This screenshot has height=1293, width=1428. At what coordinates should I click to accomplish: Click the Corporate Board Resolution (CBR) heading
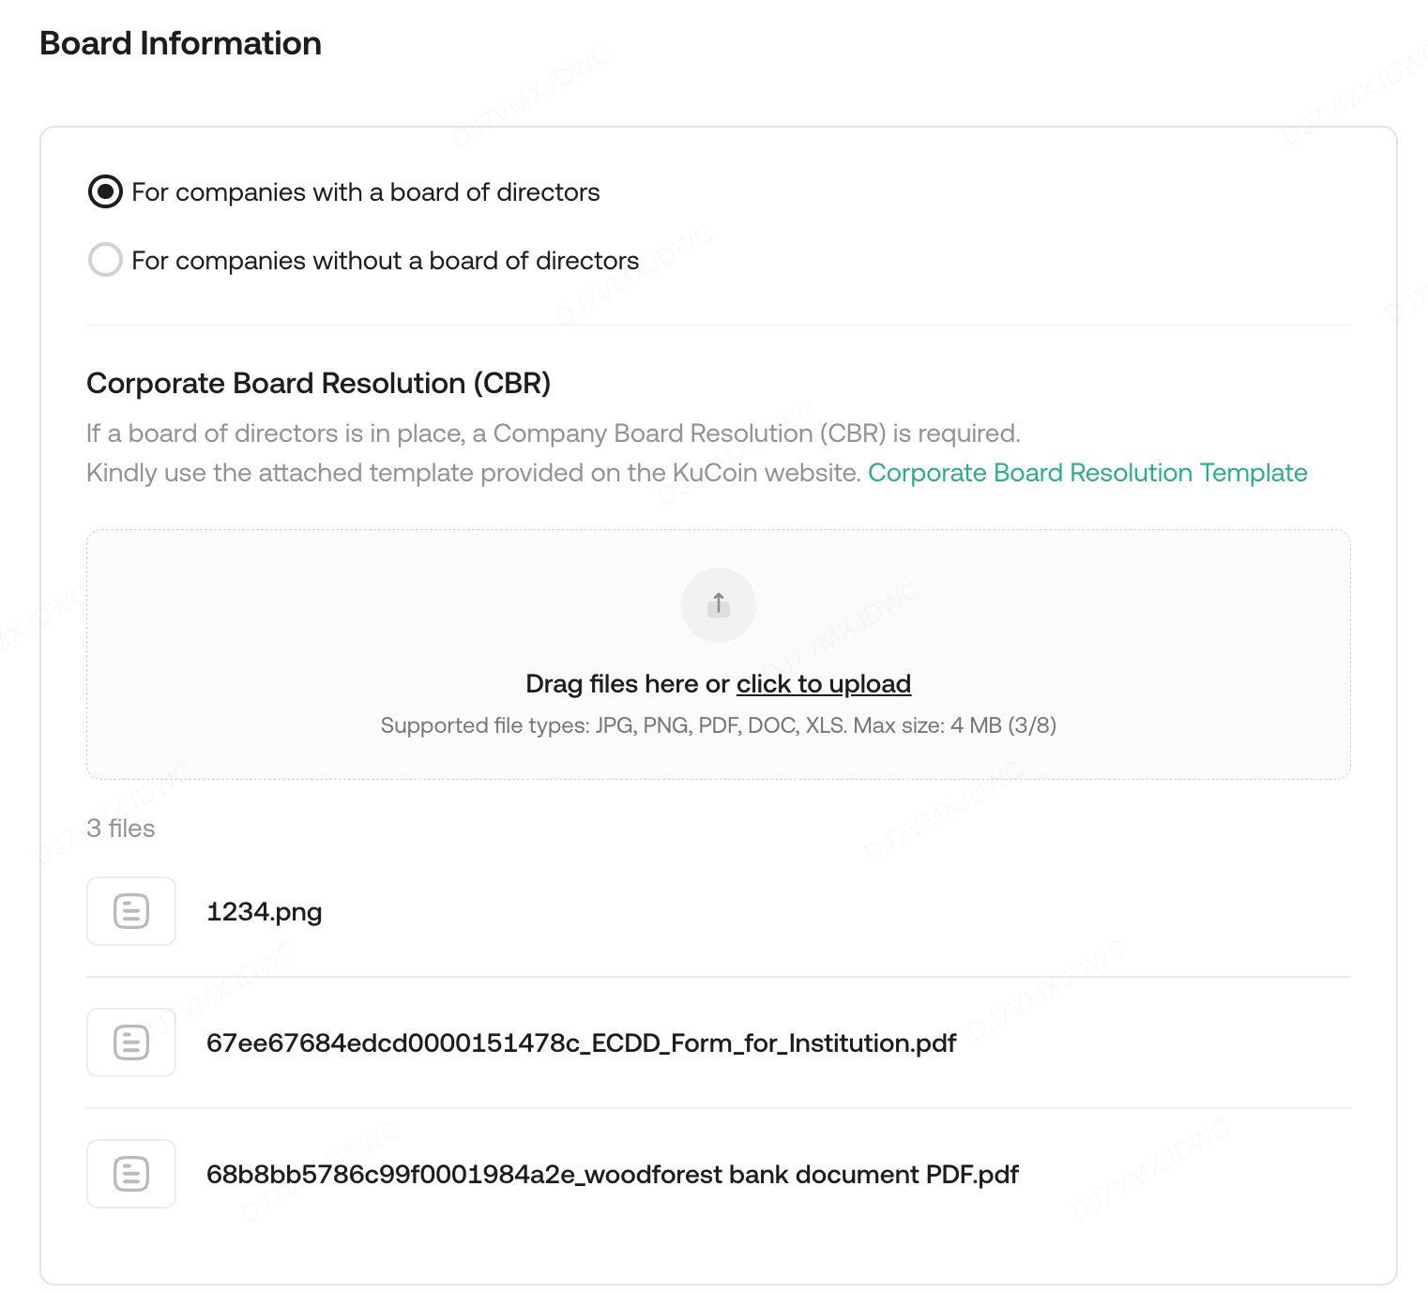click(x=318, y=384)
